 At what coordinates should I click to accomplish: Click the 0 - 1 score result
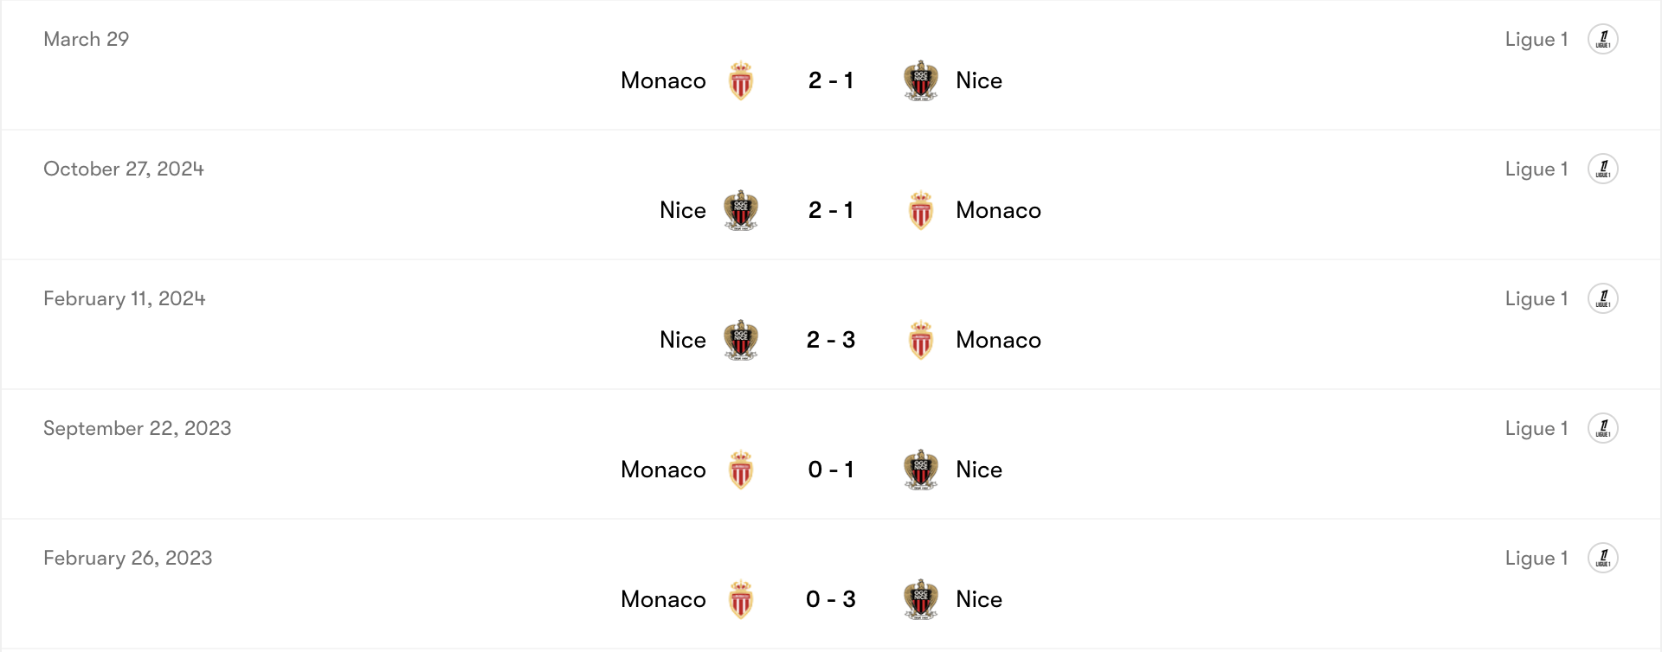point(831,470)
